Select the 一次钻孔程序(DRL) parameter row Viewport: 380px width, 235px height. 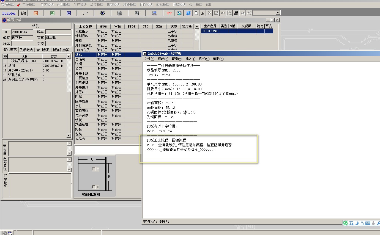[35, 61]
